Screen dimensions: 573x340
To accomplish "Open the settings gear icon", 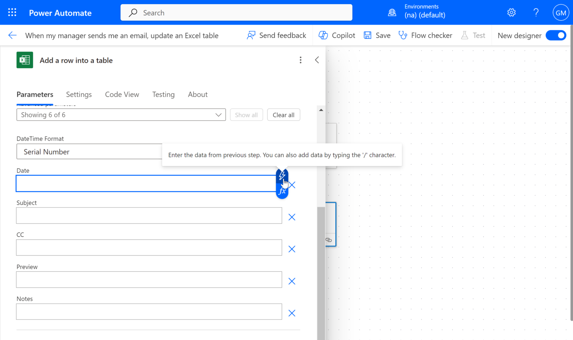I will 511,13.
